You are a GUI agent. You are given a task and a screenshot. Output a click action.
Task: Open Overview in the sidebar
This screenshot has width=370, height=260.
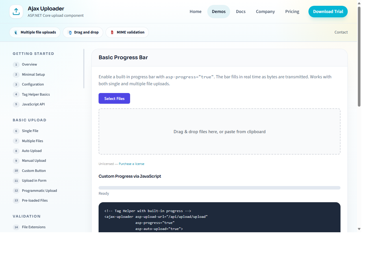[29, 64]
